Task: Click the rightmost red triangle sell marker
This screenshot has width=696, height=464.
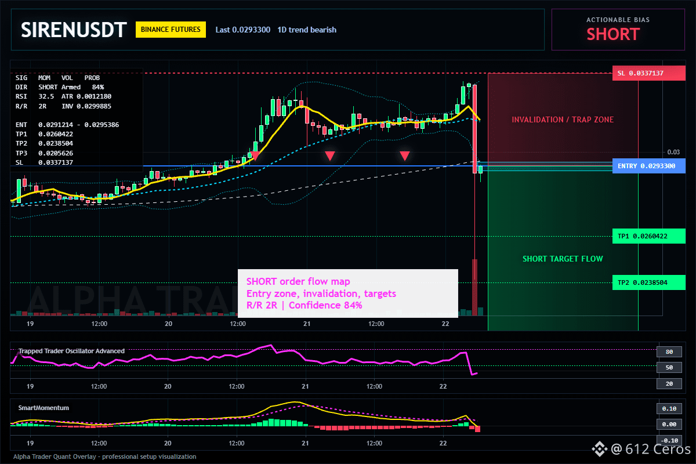Action: click(x=405, y=155)
